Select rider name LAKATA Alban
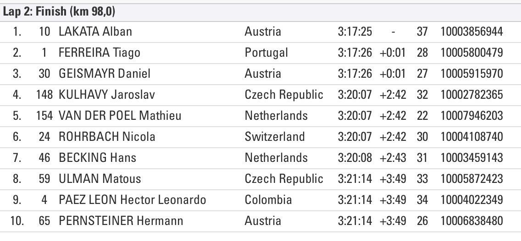The height and width of the screenshot is (241, 521). coord(95,32)
